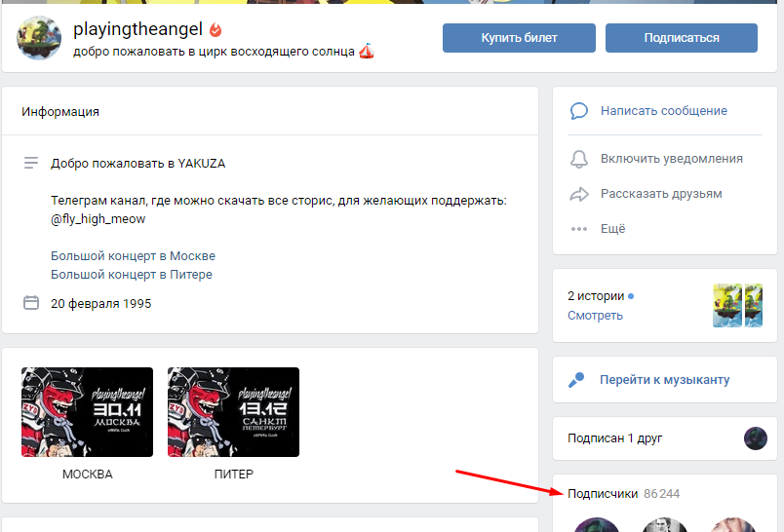Click the bell notifications icon

(x=579, y=159)
